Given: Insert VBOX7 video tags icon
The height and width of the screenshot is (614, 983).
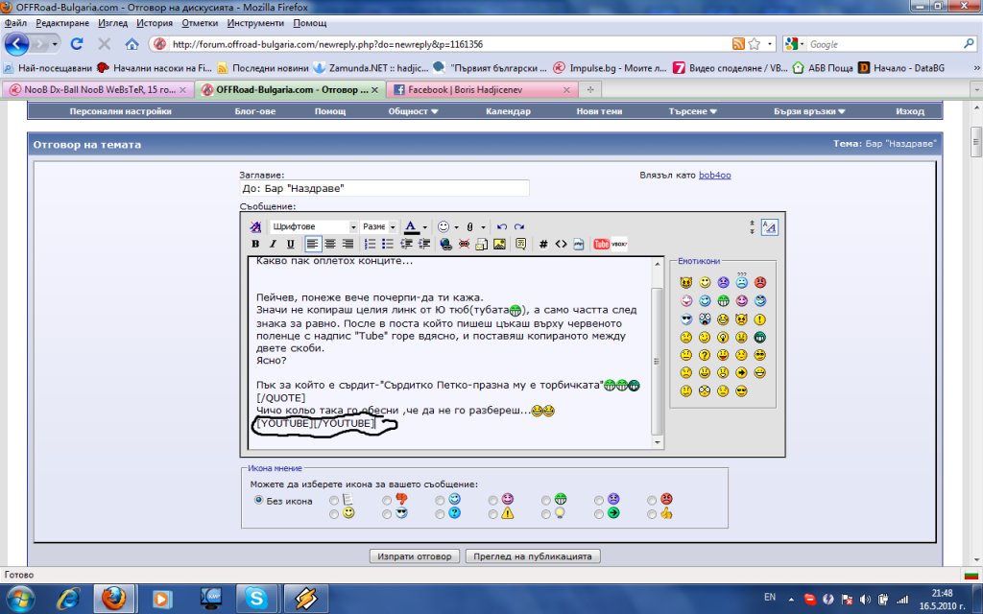Looking at the screenshot, I should [x=619, y=245].
